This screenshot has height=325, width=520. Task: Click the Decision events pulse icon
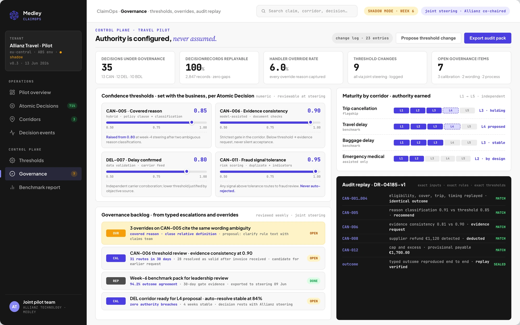(12, 133)
